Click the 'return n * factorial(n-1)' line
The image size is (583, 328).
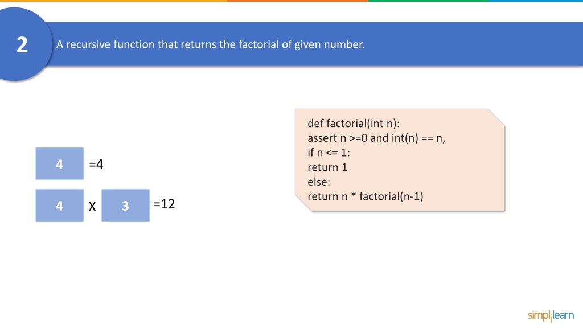(366, 196)
